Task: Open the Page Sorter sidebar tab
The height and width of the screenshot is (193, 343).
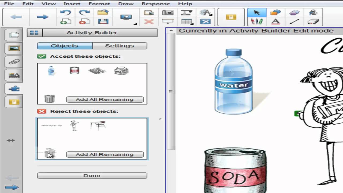Action: point(14,35)
